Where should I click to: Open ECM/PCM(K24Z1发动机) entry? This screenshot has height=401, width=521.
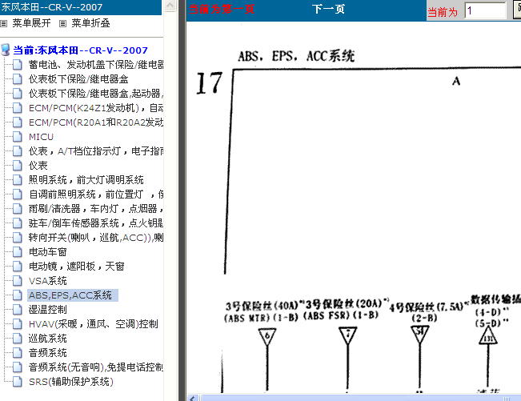(96, 108)
